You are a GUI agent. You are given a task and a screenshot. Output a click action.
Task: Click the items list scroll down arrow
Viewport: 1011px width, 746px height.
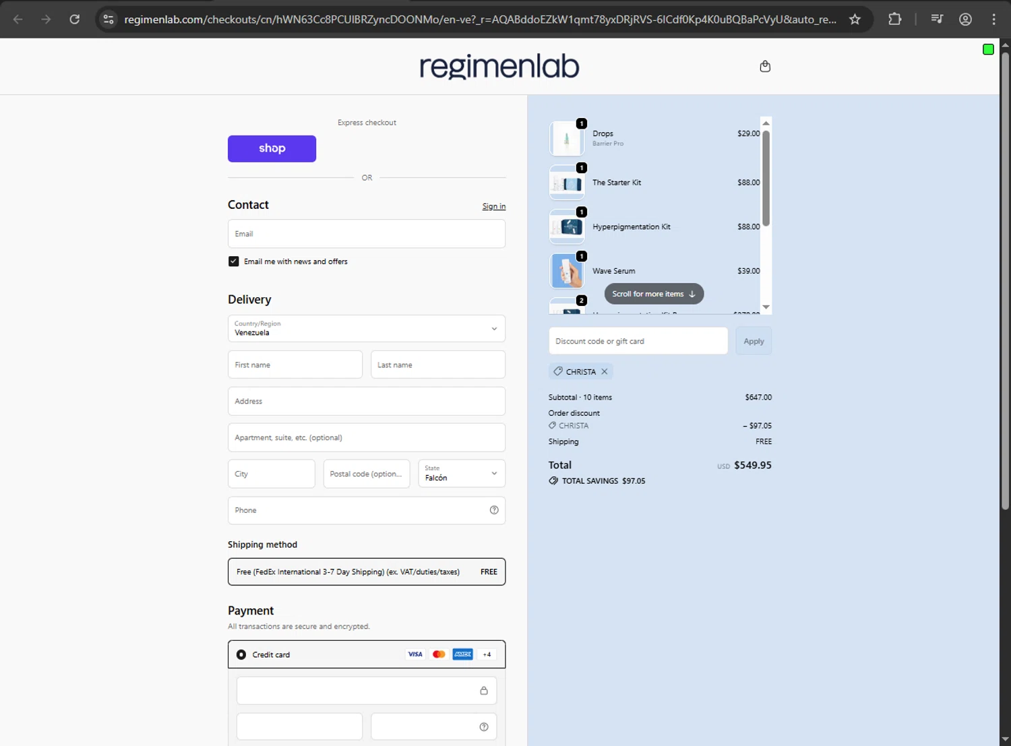tap(766, 307)
